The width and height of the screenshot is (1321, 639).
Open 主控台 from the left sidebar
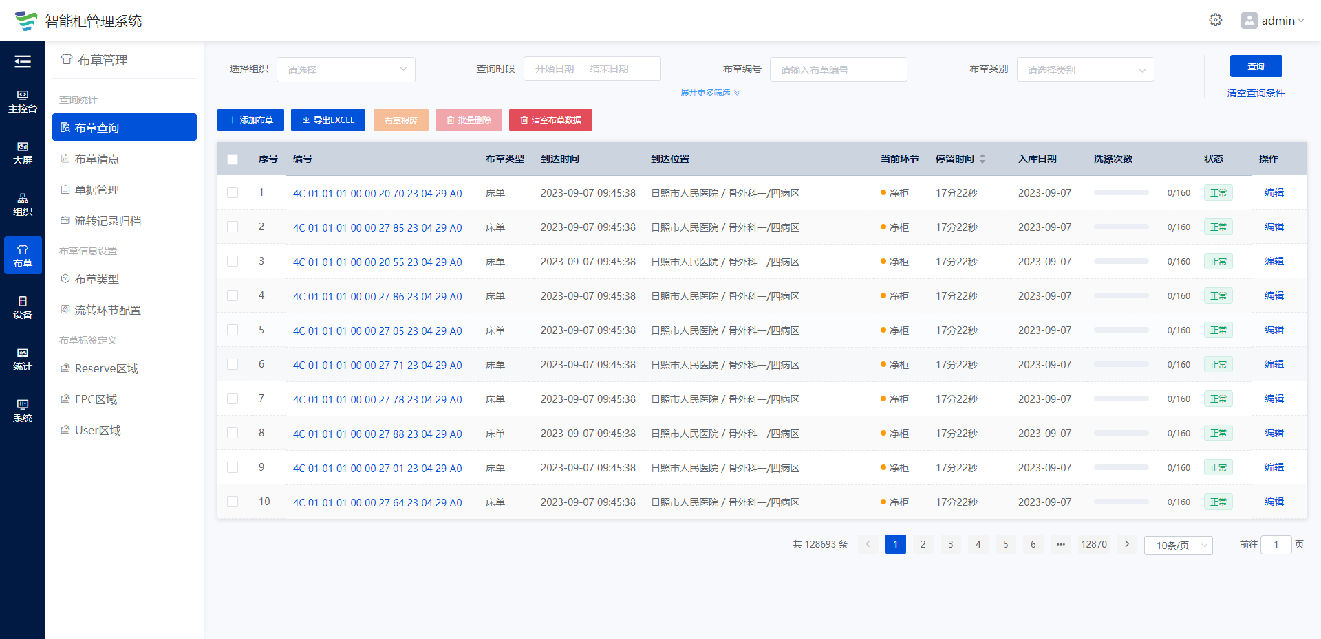(23, 101)
